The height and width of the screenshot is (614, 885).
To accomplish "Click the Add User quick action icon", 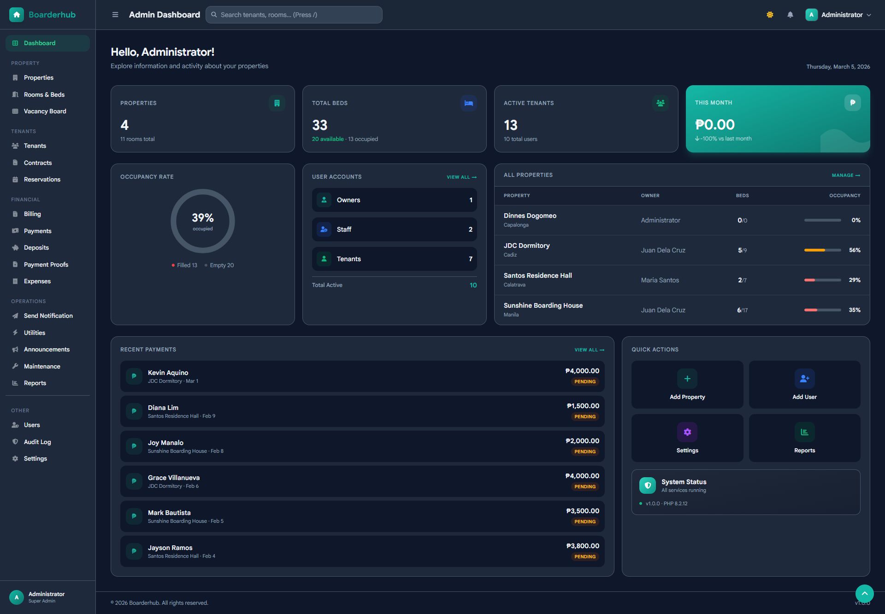I will coord(804,379).
